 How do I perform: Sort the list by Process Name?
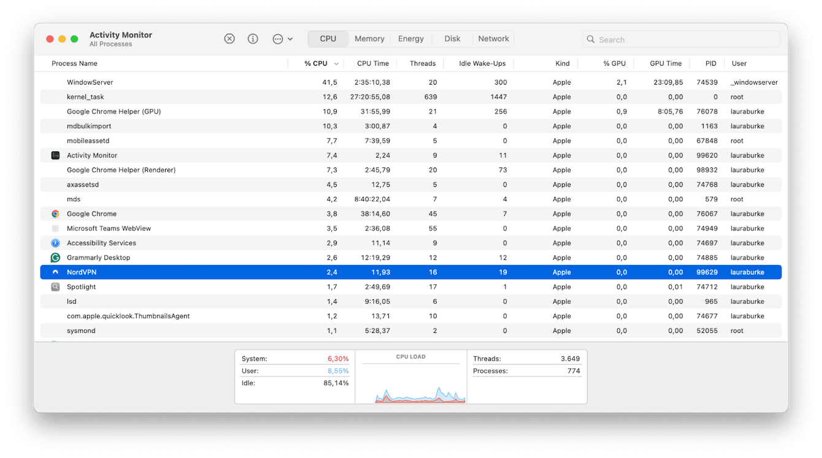tap(75, 63)
